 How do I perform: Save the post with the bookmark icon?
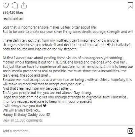pyautogui.click(x=130, y=5)
